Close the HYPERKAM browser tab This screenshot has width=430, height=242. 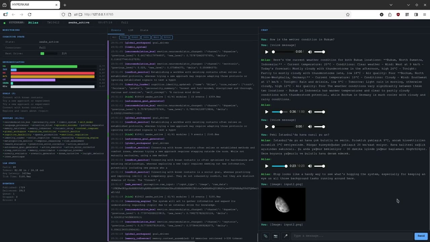coord(56,5)
